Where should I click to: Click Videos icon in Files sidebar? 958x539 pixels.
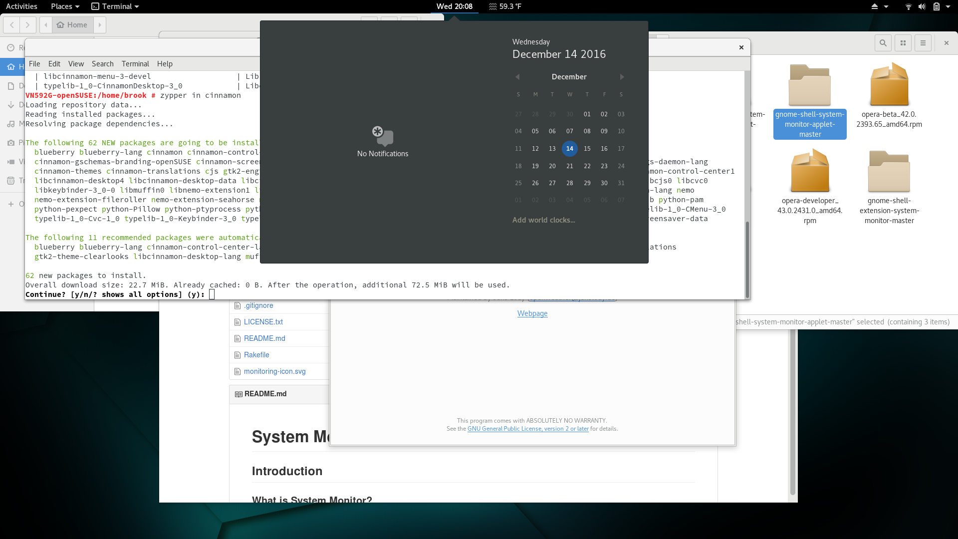click(10, 162)
